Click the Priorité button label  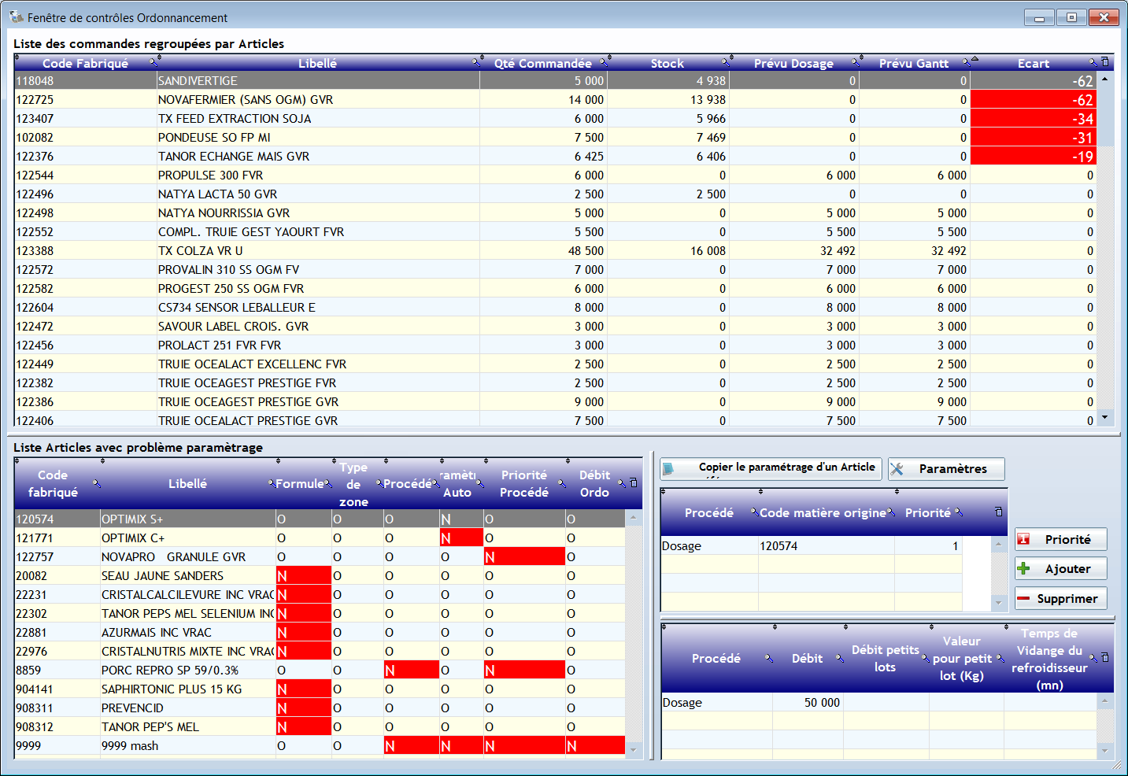(1067, 539)
